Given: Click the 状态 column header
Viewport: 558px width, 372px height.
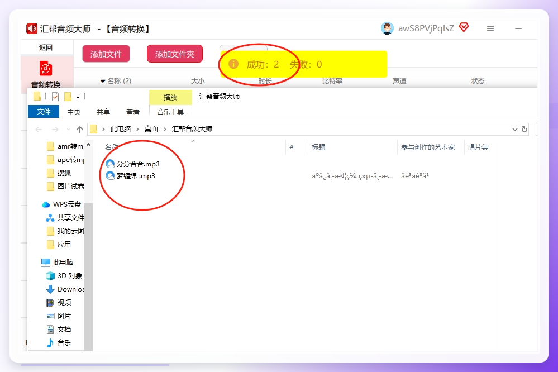Looking at the screenshot, I should click(x=478, y=81).
